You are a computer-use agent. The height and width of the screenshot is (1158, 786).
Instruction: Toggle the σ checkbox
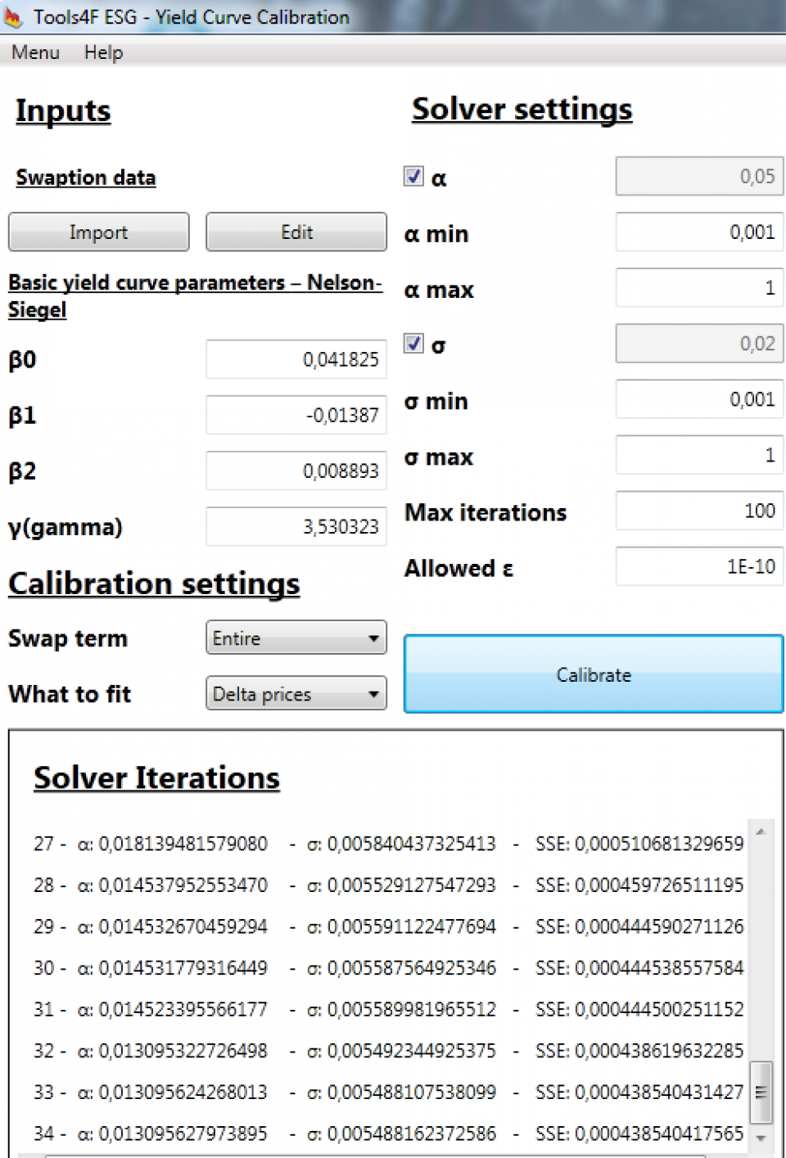click(x=413, y=344)
